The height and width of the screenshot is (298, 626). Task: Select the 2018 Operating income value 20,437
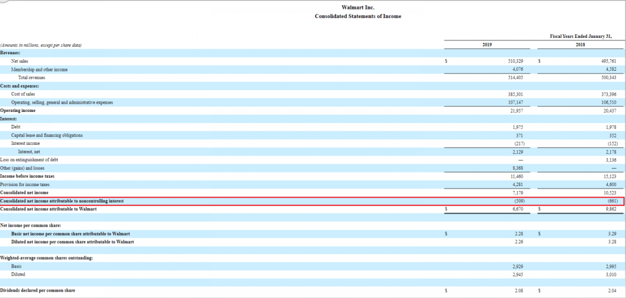click(x=610, y=110)
